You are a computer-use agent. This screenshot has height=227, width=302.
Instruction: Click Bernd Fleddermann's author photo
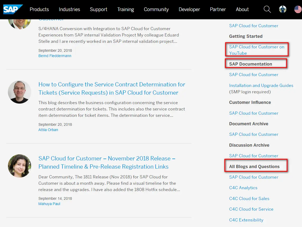coord(20,24)
